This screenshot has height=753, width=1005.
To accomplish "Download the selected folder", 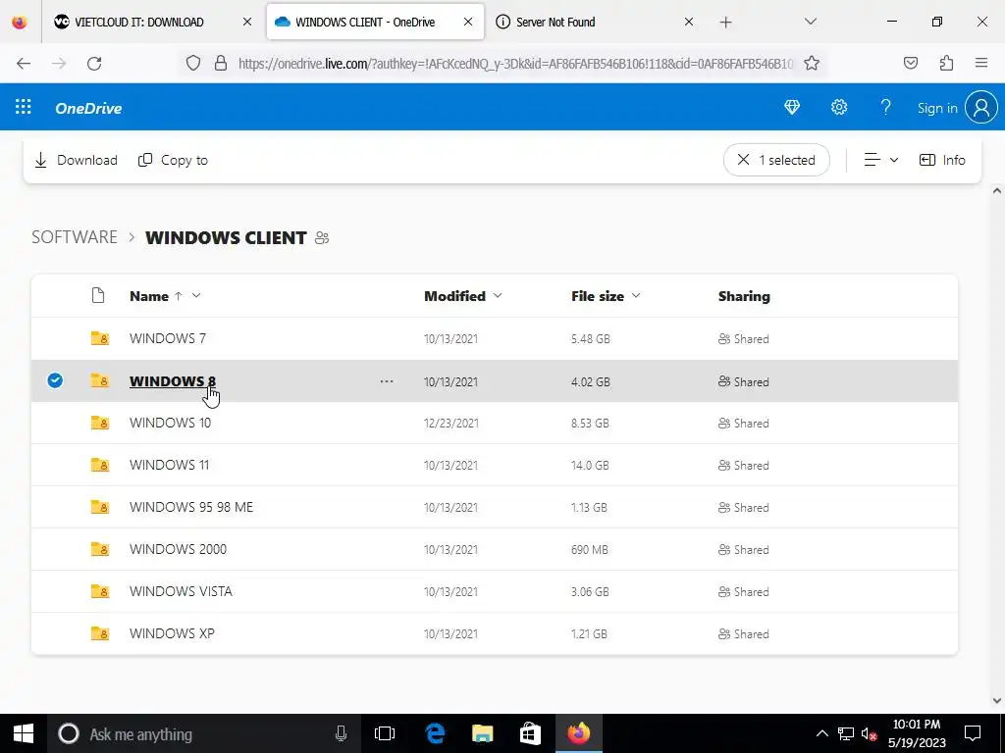I will pyautogui.click(x=76, y=160).
